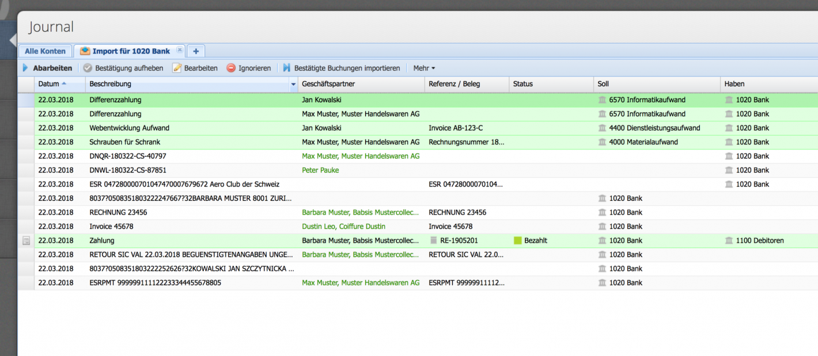Click the Peter Pauke partner link
This screenshot has width=818, height=356.
321,170
